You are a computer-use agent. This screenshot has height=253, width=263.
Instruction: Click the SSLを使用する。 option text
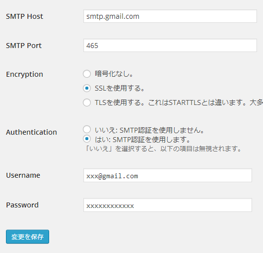[x=120, y=88]
